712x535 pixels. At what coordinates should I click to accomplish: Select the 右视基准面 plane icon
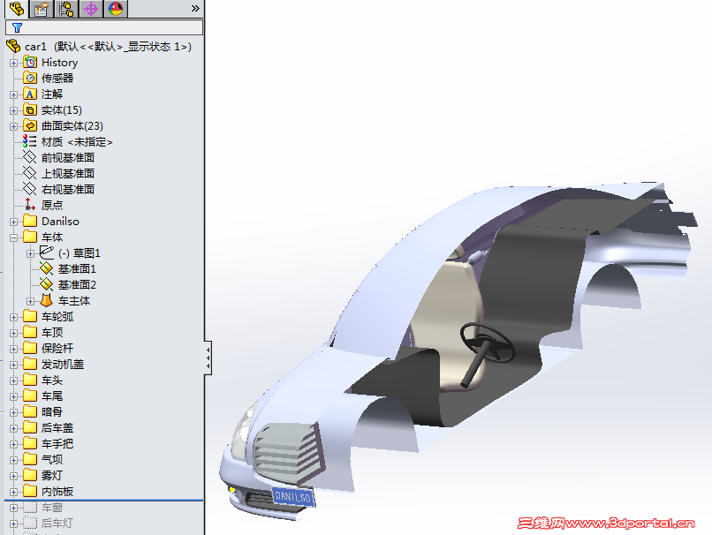(30, 189)
